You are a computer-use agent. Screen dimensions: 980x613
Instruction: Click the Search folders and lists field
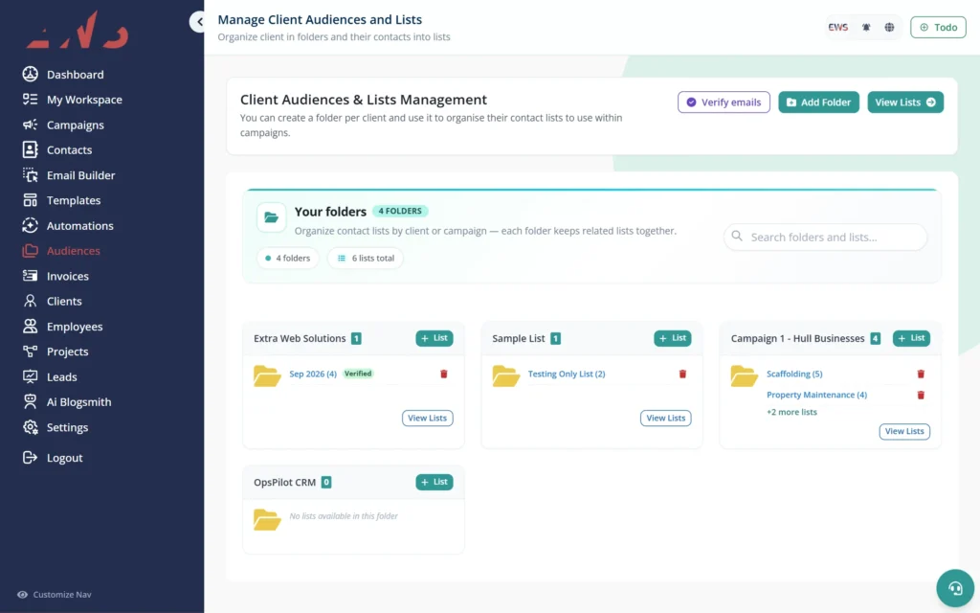pyautogui.click(x=825, y=238)
